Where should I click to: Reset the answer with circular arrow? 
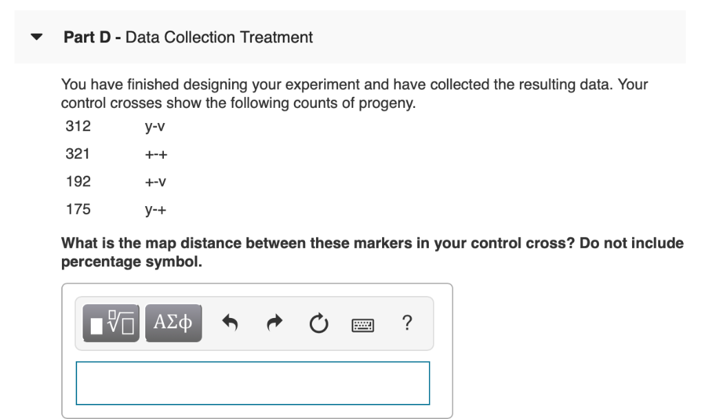coord(319,323)
